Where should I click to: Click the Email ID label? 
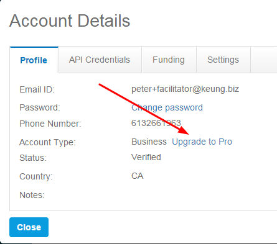point(37,90)
